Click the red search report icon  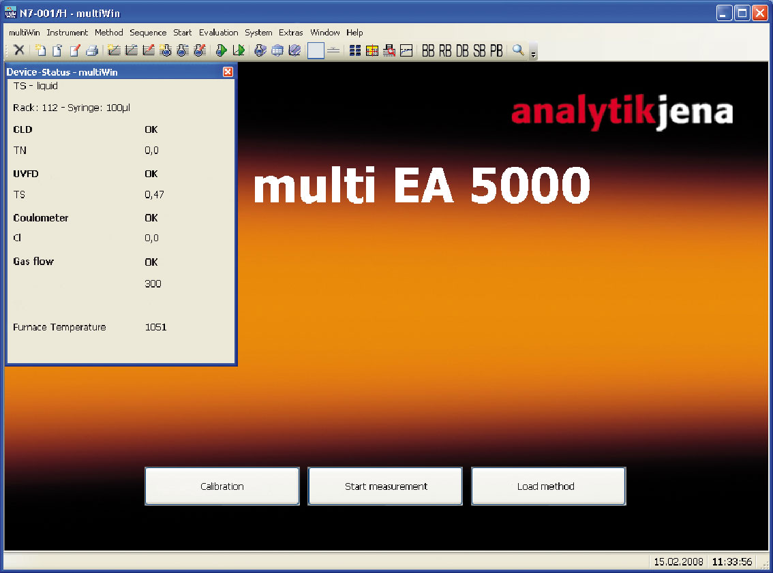tap(389, 50)
